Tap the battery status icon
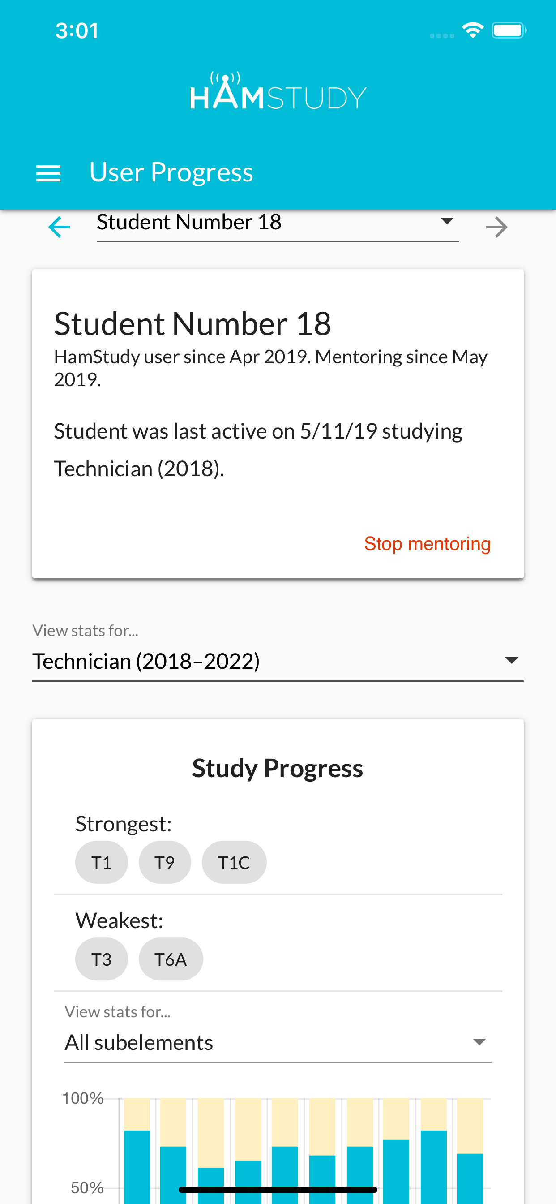 click(x=509, y=30)
